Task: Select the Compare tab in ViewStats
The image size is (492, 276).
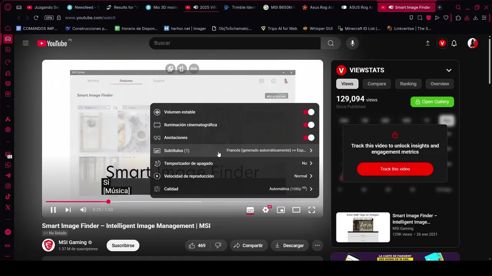Action: tap(377, 84)
